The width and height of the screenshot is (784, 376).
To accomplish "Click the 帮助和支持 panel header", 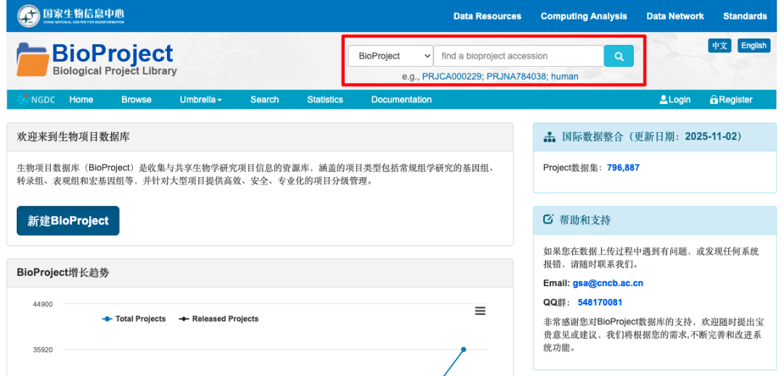I will click(656, 220).
